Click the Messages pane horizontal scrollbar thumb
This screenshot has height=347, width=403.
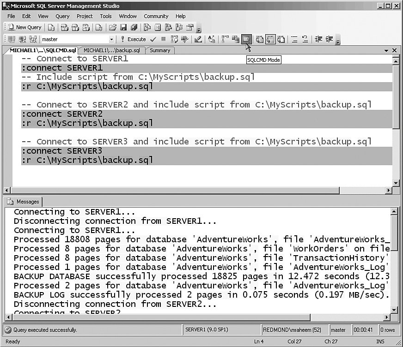(x=161, y=317)
